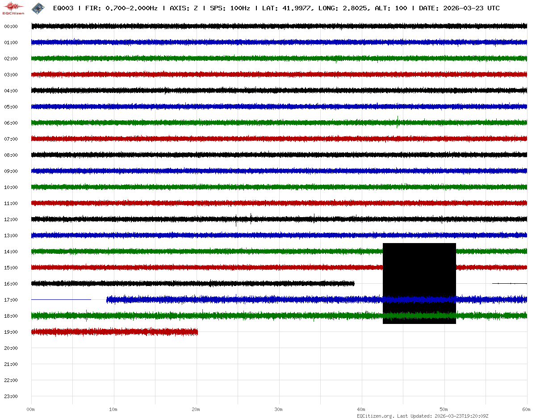
Task: Click the EQ003 station name in header
Action: click(63, 8)
